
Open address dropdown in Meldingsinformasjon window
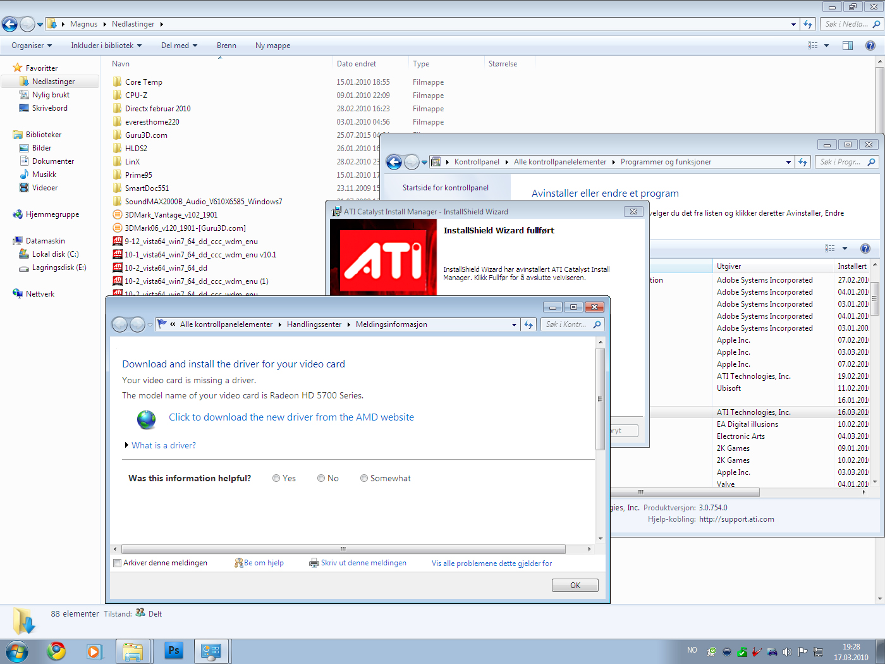click(514, 324)
